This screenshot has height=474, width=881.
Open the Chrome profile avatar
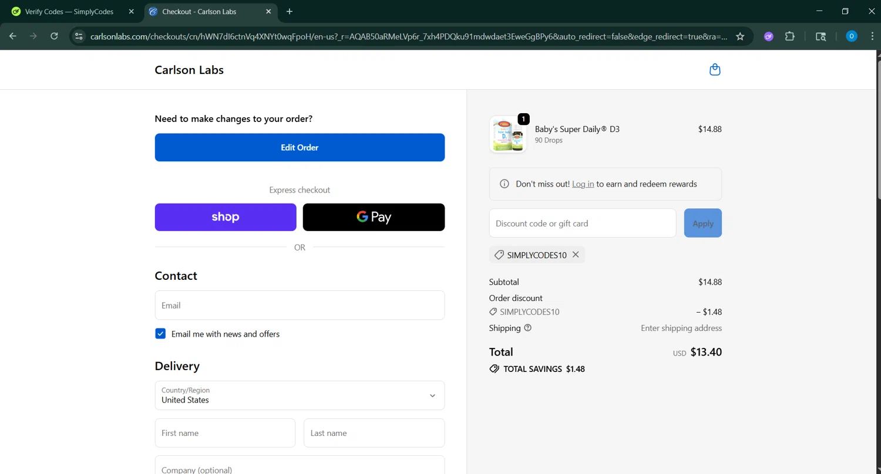pyautogui.click(x=852, y=36)
